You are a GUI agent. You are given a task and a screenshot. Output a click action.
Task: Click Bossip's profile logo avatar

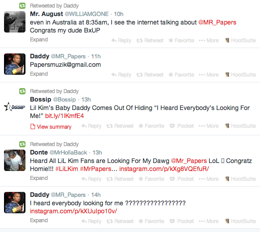click(15, 107)
